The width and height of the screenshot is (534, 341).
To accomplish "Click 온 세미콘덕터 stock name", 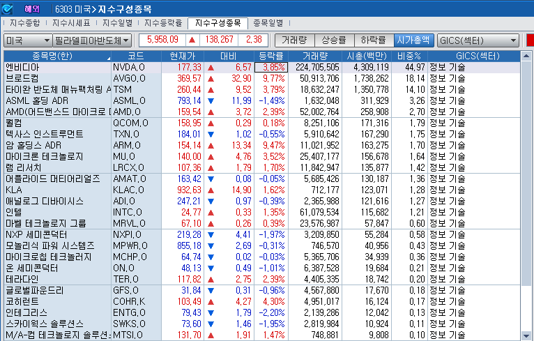I will pyautogui.click(x=31, y=268).
